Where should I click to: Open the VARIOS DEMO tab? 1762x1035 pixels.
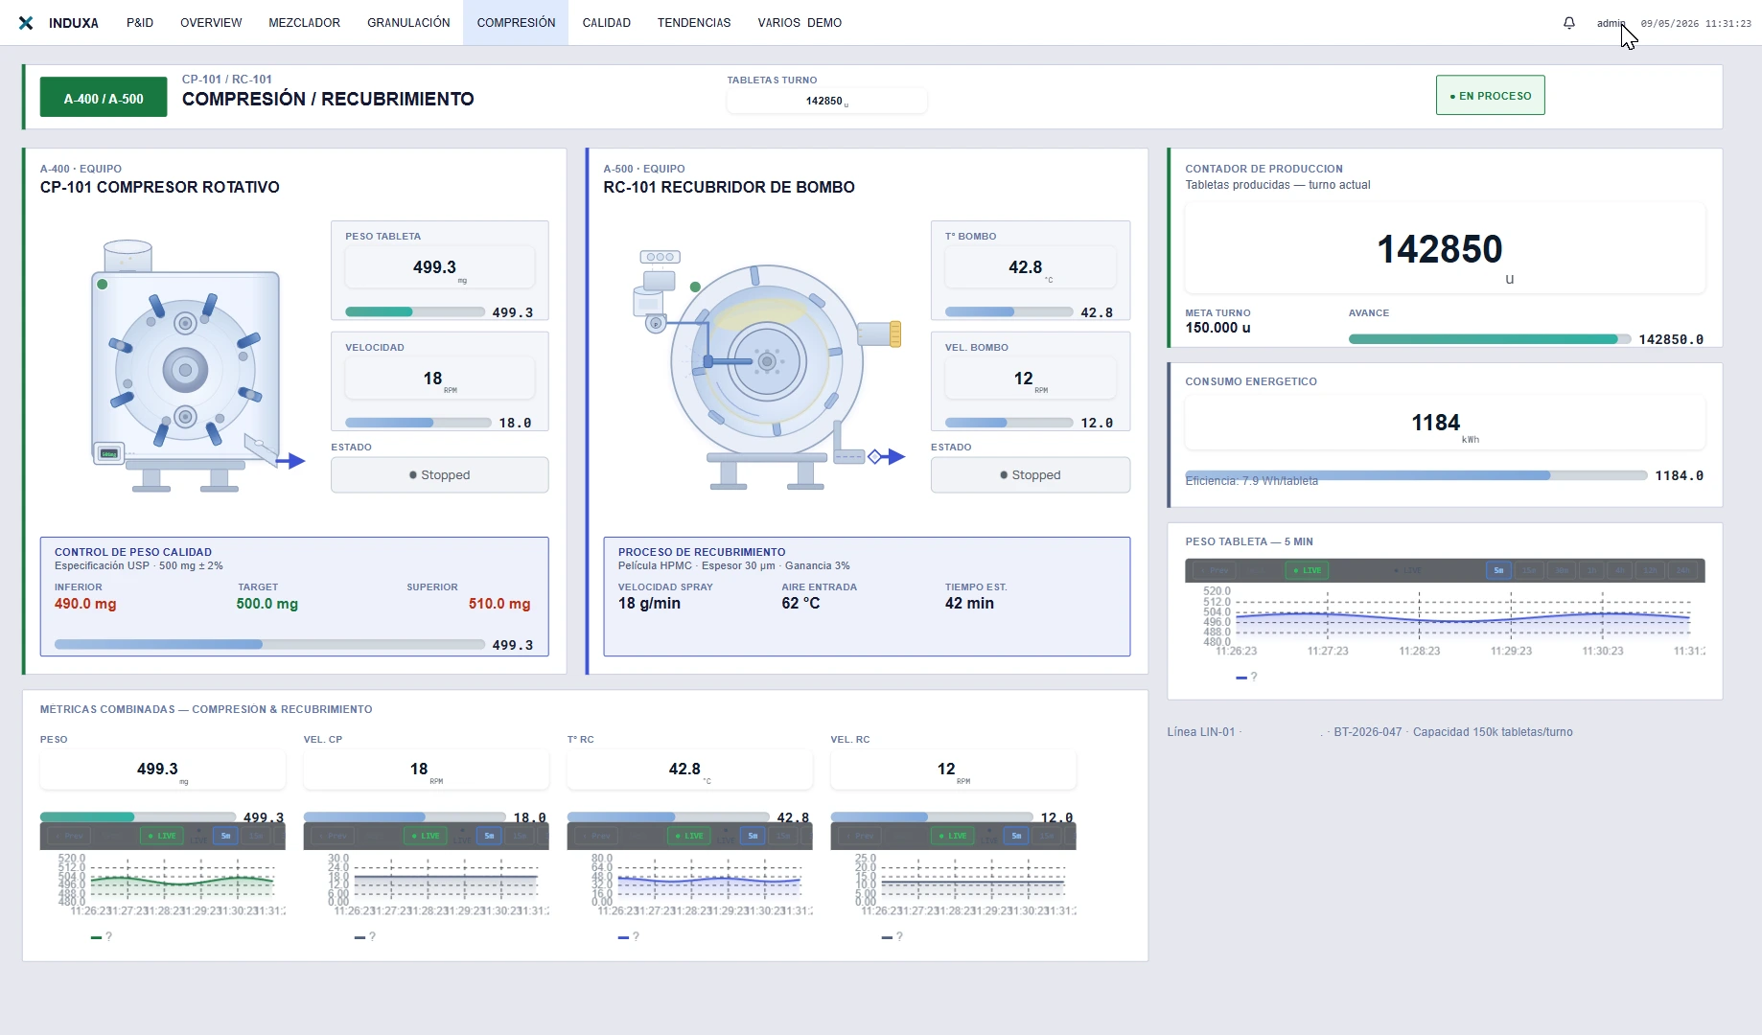click(800, 23)
